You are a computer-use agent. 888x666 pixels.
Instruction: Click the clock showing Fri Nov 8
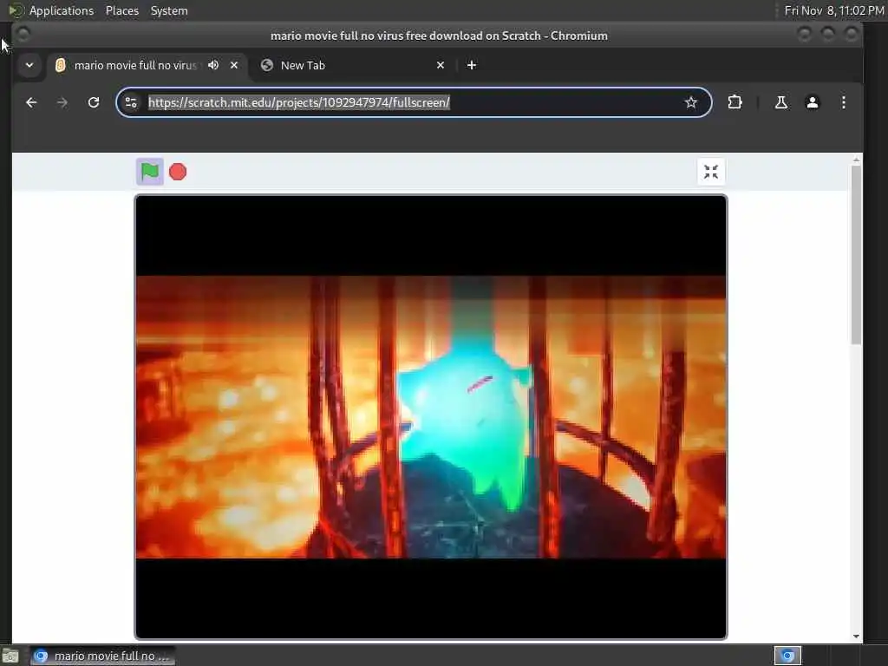point(833,10)
